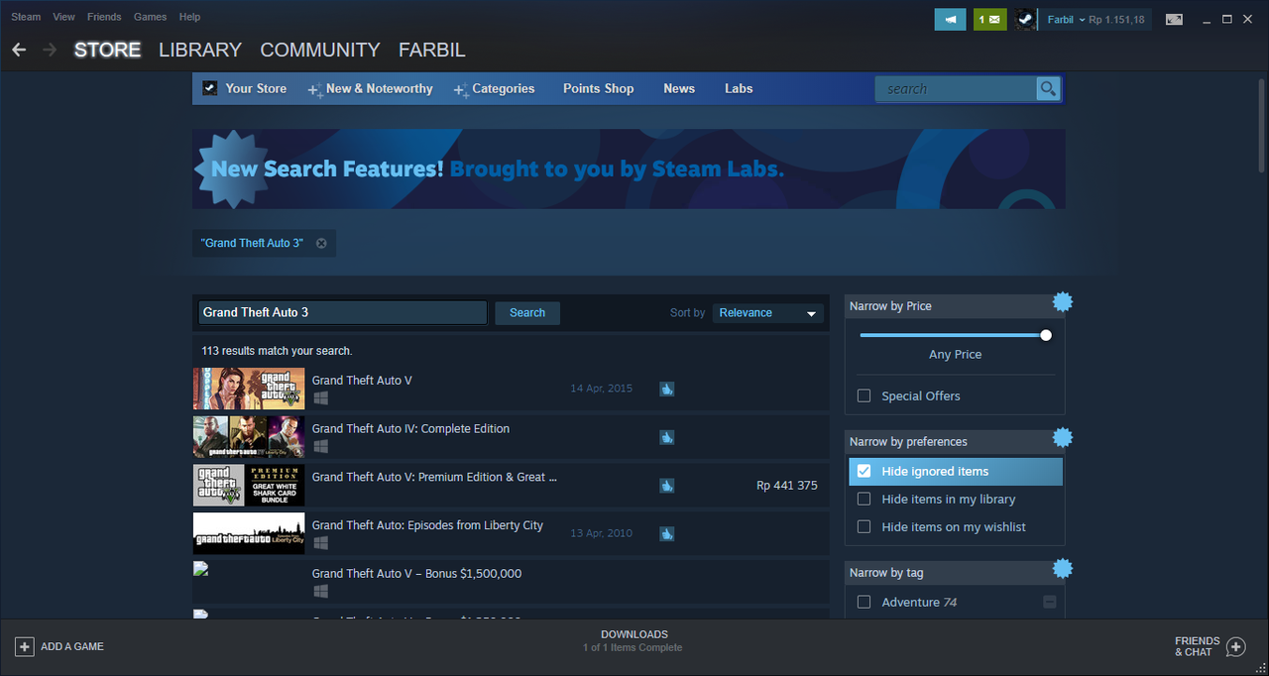Image resolution: width=1269 pixels, height=676 pixels.
Task: Open Downloads status at bottom
Action: [x=634, y=640]
